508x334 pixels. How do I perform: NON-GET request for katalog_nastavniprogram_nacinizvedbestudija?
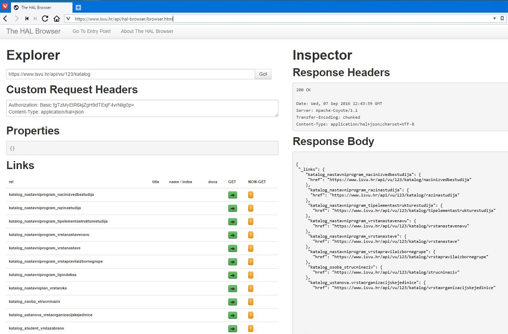[250, 195]
